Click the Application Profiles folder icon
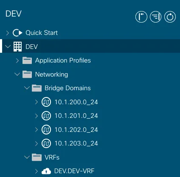Viewport: 180px width, 177px height. (27, 60)
